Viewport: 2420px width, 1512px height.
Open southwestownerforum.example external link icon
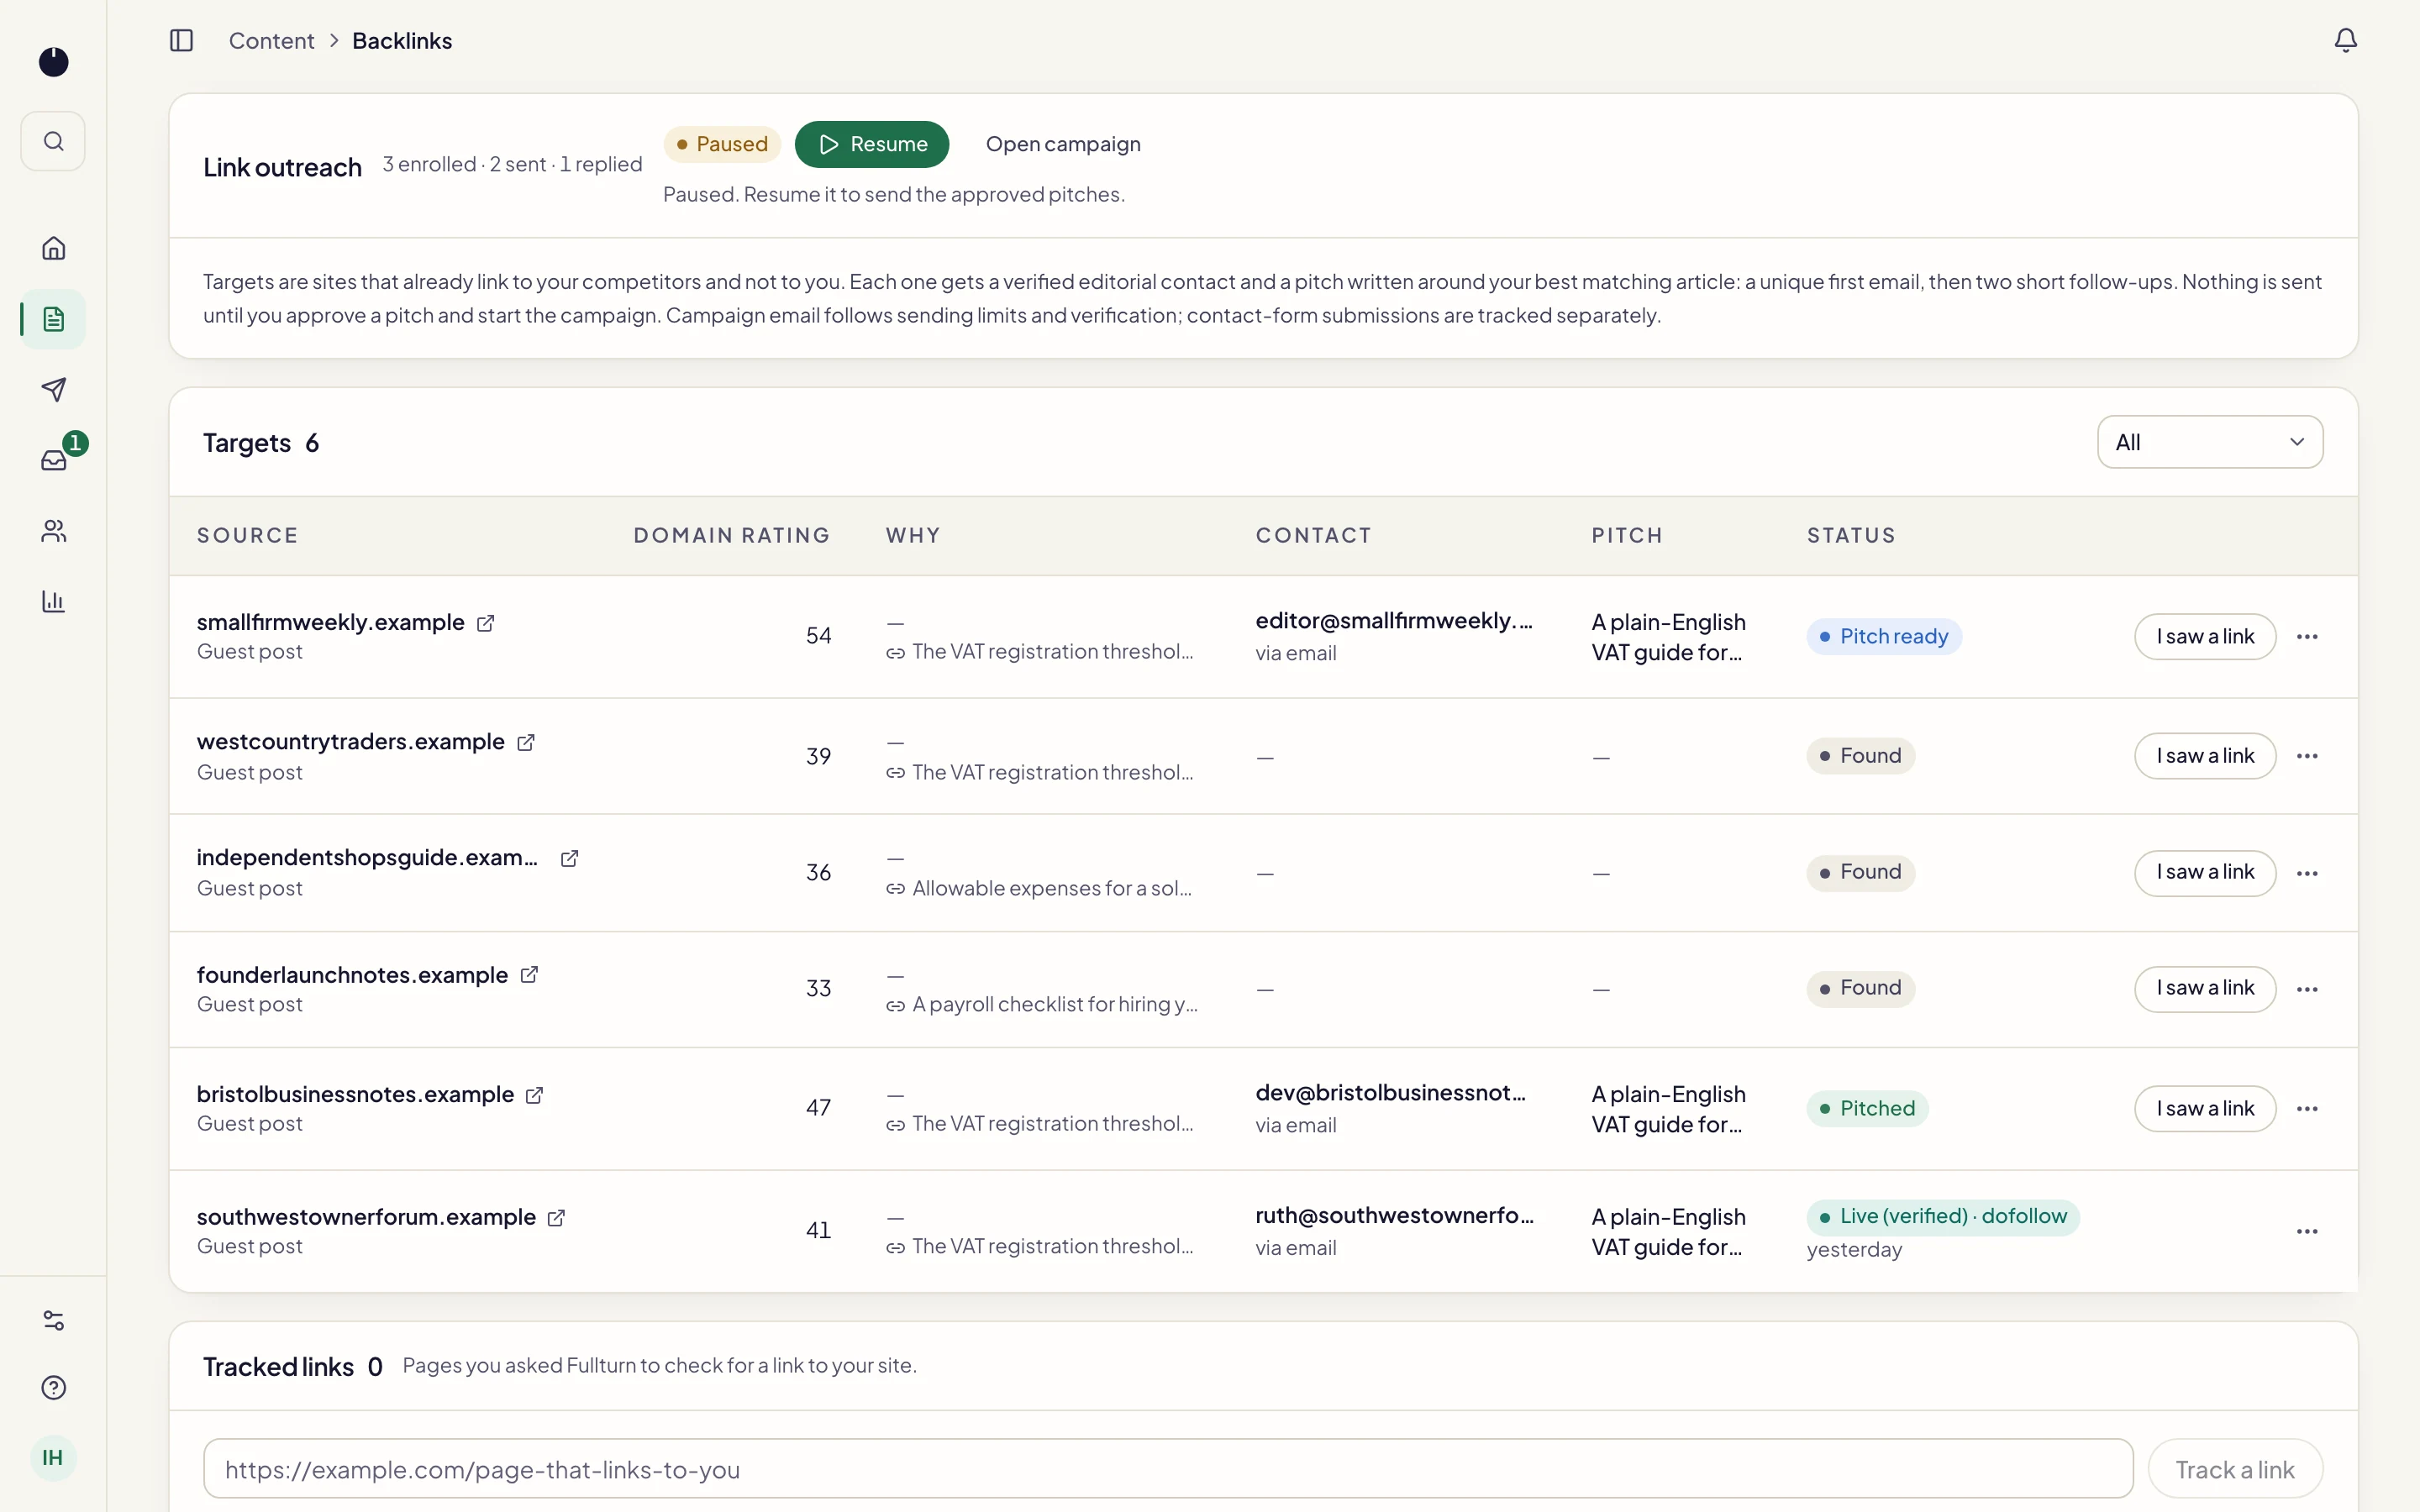557,1218
